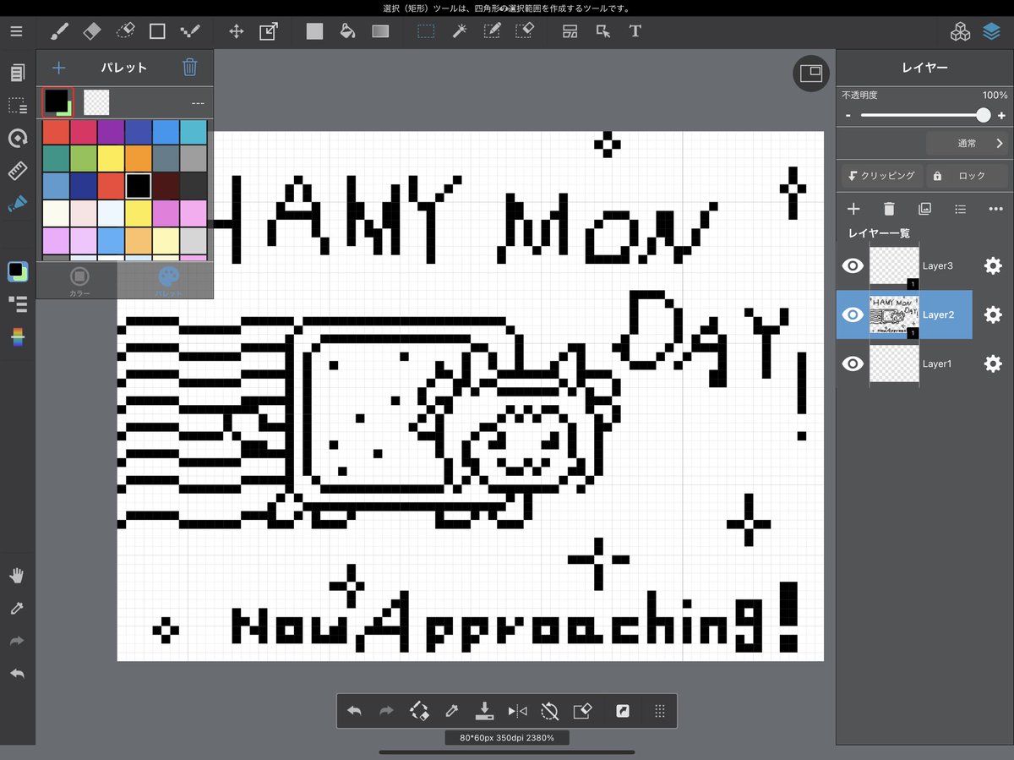
Task: Open Layer2 settings gear
Action: click(993, 314)
